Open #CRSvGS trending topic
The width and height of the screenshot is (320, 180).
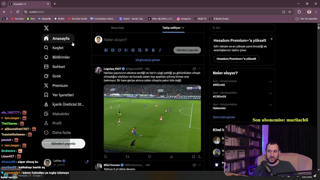219,96
